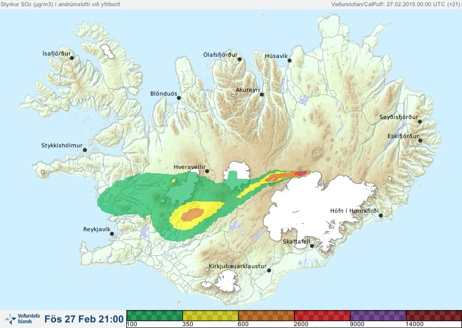This screenshot has width=462, height=328.
Task: Click the Hveravellir marker dot
Action: pos(207,171)
